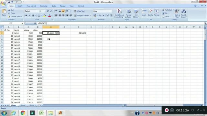Switch to the Formulas tab

(44, 6)
